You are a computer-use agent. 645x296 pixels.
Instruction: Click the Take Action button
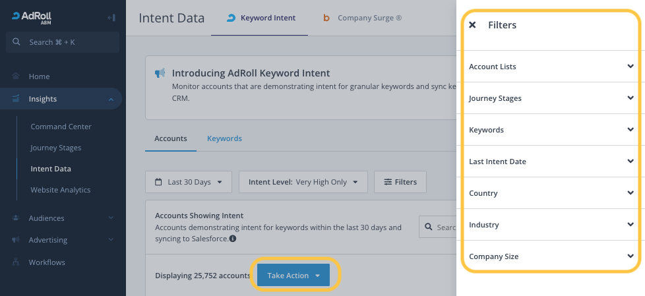tap(293, 276)
